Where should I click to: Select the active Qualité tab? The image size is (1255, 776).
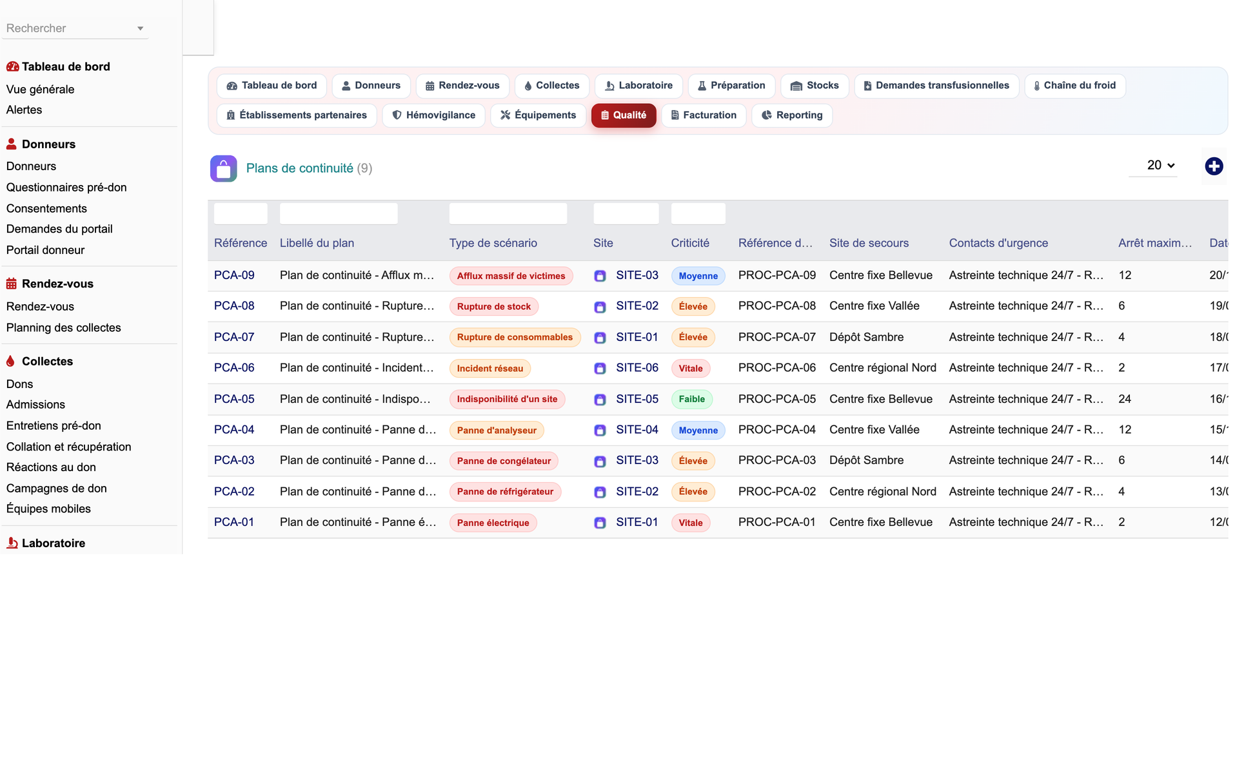point(624,115)
